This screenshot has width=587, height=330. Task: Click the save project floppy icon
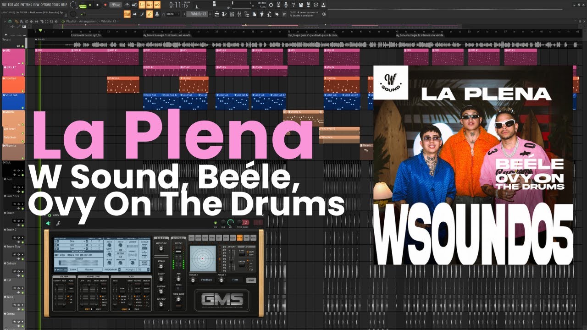[x=301, y=5]
